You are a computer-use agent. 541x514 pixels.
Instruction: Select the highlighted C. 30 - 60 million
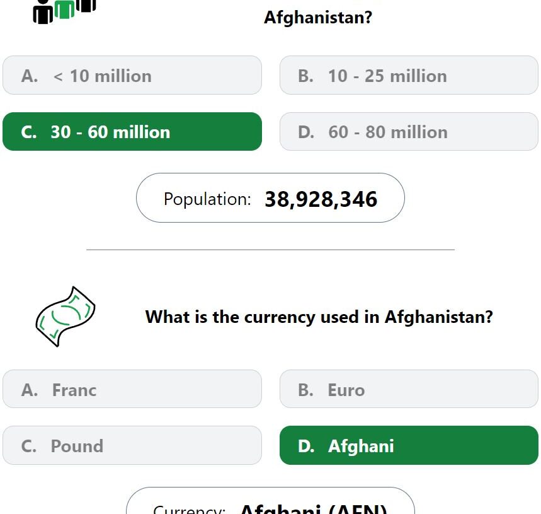point(132,132)
